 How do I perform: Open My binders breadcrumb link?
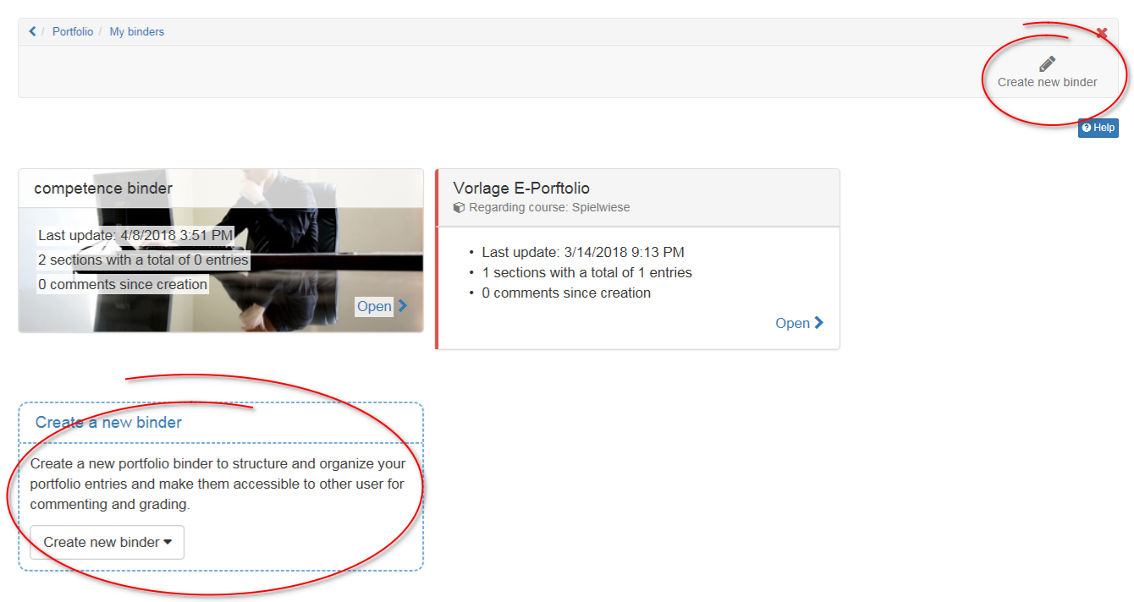[x=136, y=32]
